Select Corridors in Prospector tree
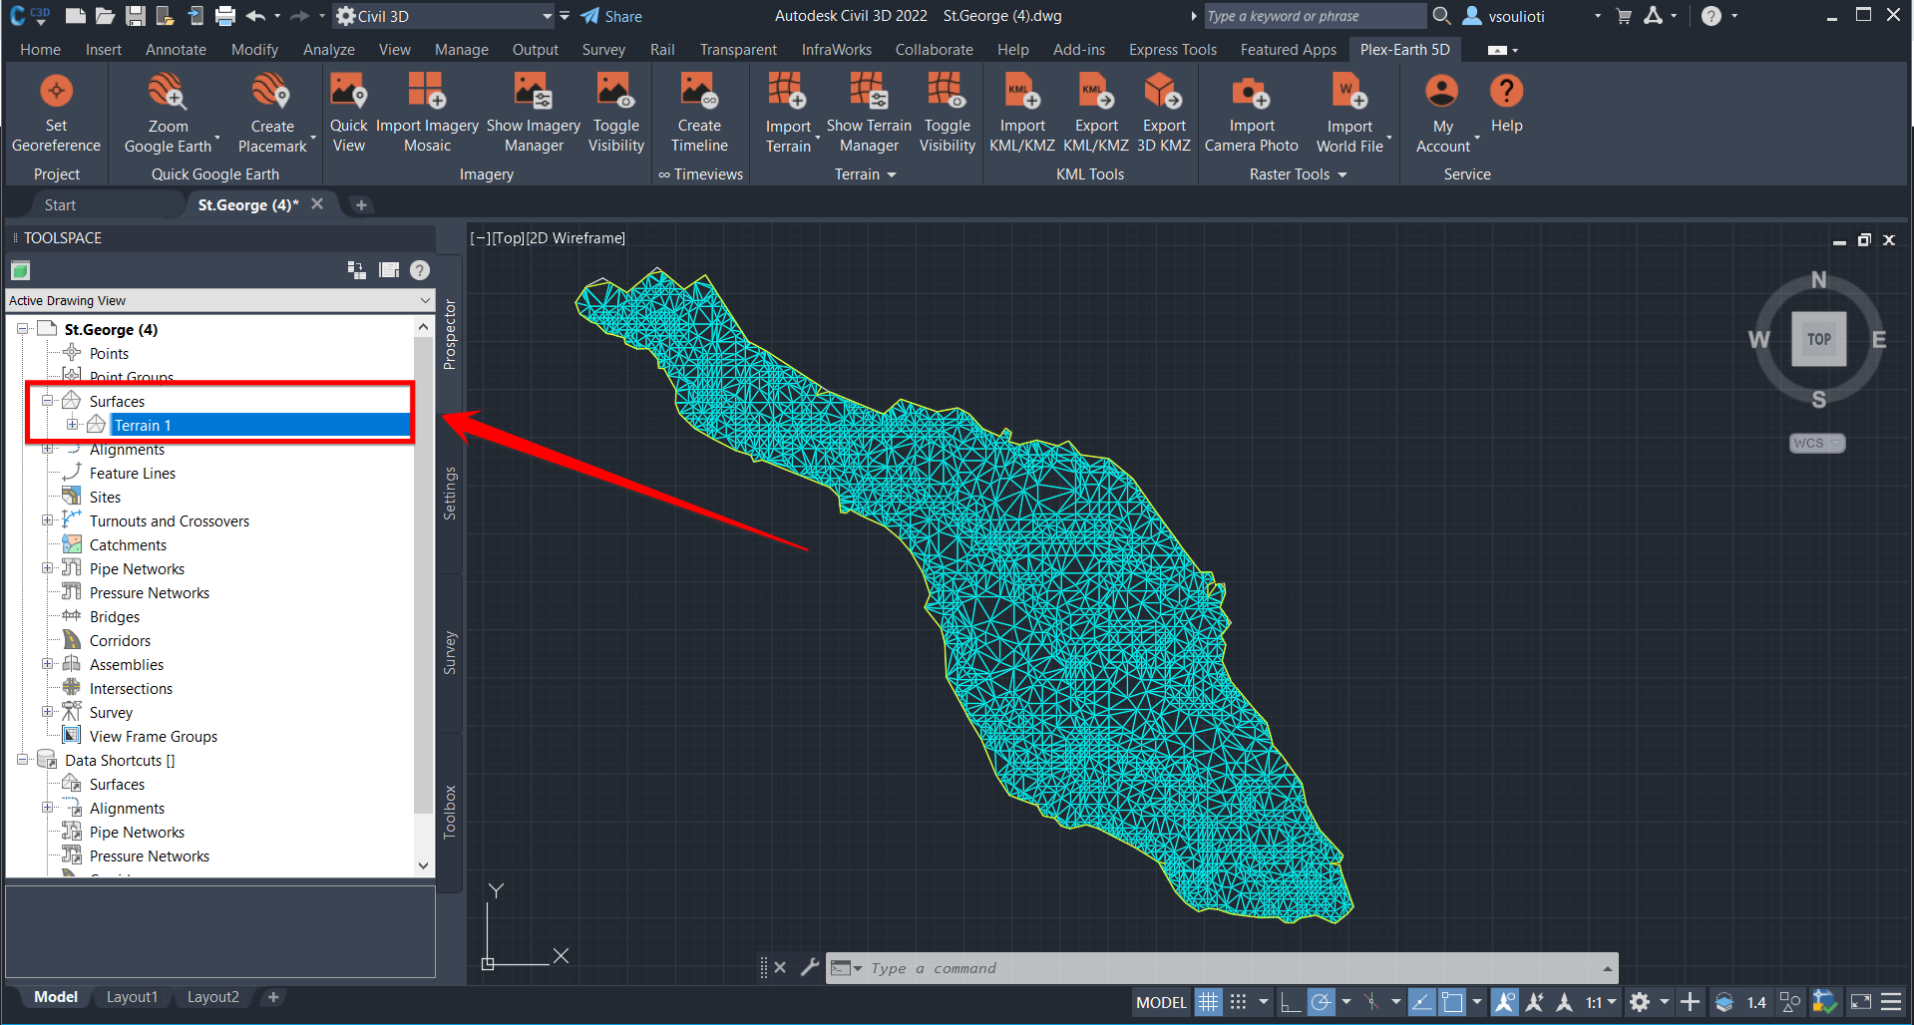This screenshot has height=1025, width=1914. 120,640
